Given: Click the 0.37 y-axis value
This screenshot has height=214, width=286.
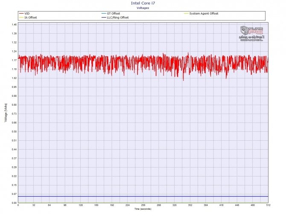Looking at the screenshot, I should 14,158.
